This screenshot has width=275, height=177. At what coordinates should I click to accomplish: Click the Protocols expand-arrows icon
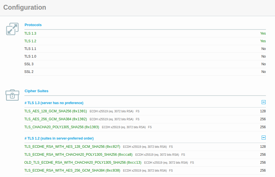12,29
